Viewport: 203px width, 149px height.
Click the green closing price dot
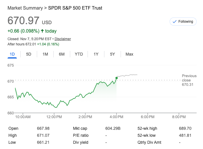[x=117, y=78]
